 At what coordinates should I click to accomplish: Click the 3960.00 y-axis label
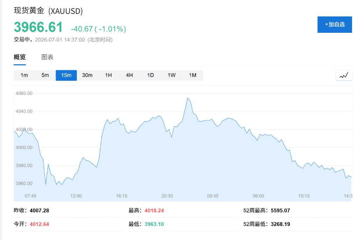[24, 183]
